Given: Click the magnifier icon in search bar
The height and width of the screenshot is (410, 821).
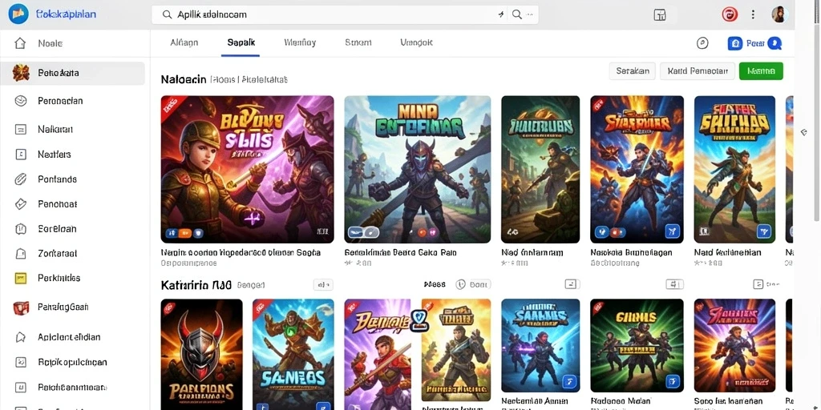Looking at the screenshot, I should 517,14.
